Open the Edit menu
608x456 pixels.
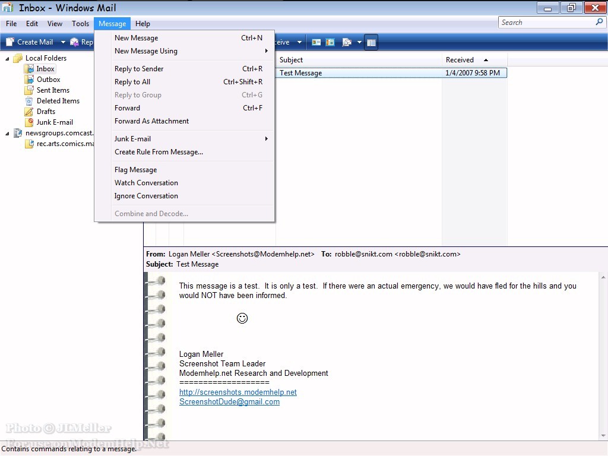click(x=32, y=24)
